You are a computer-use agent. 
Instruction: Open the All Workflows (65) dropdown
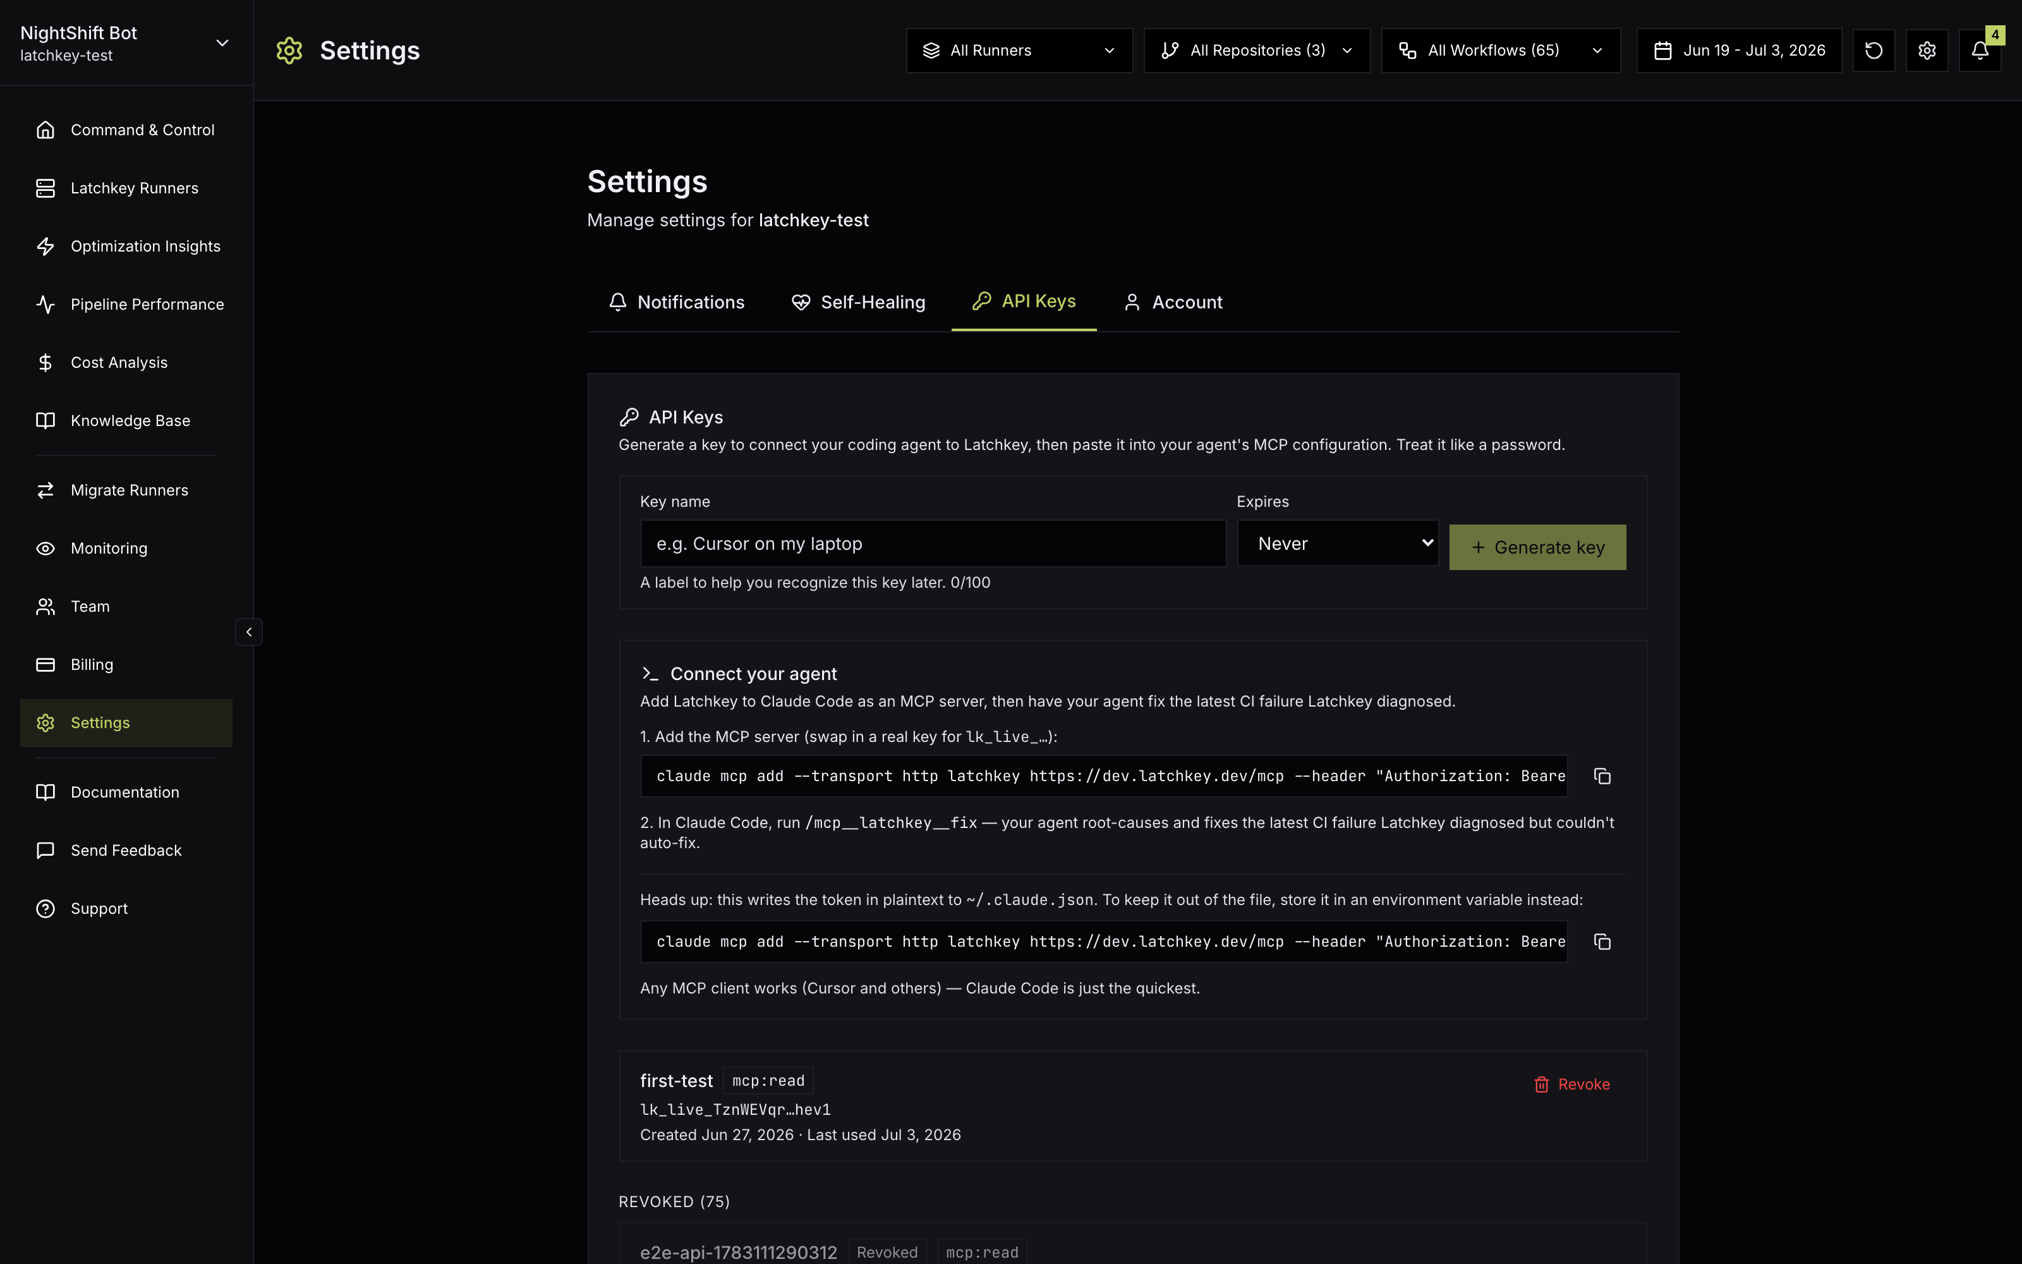click(1501, 50)
